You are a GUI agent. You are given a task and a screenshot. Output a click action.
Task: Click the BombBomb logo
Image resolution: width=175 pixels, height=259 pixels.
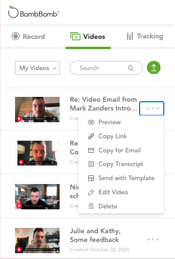[33, 12]
